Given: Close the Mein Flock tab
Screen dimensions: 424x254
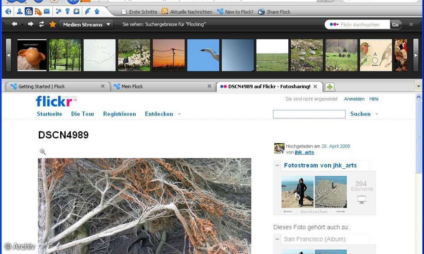Looking at the screenshot, I should pos(209,86).
